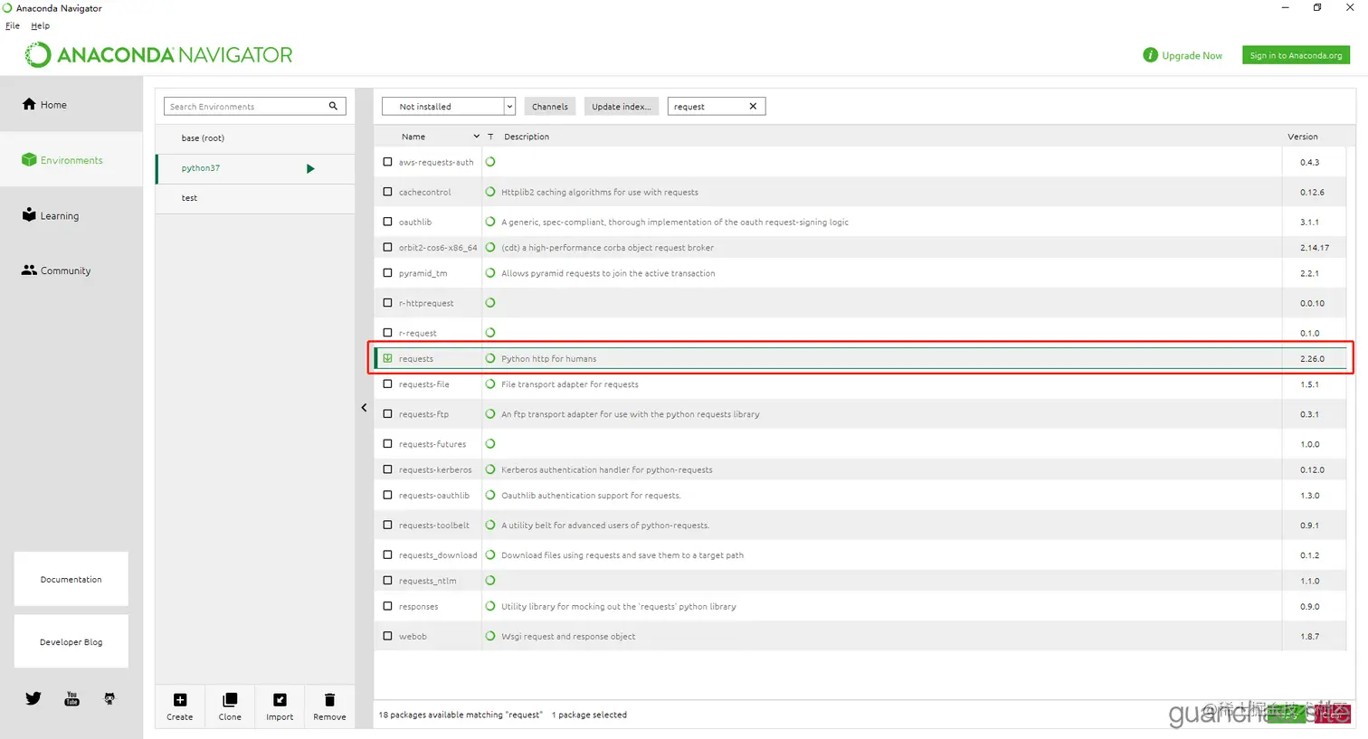Screen dimensions: 1368x739
Task: Click the Import environment icon
Action: pyautogui.click(x=280, y=700)
